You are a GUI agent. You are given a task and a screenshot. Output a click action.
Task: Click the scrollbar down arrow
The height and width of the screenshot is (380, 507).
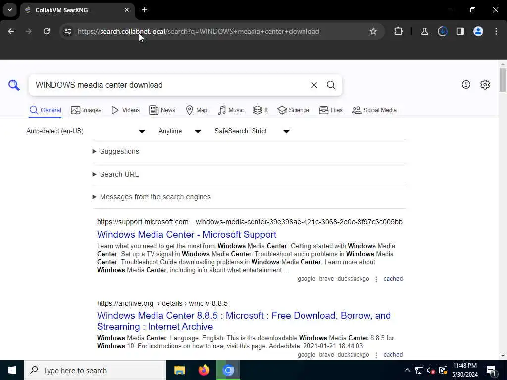click(502, 356)
